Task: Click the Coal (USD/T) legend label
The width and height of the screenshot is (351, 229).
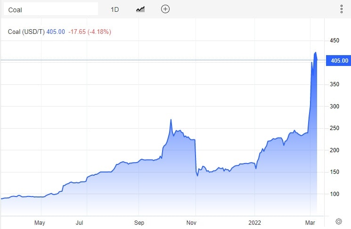Action: (x=26, y=32)
